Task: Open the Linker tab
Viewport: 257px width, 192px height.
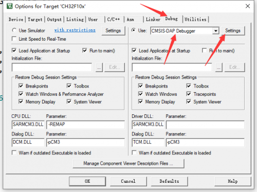Action: pos(153,20)
